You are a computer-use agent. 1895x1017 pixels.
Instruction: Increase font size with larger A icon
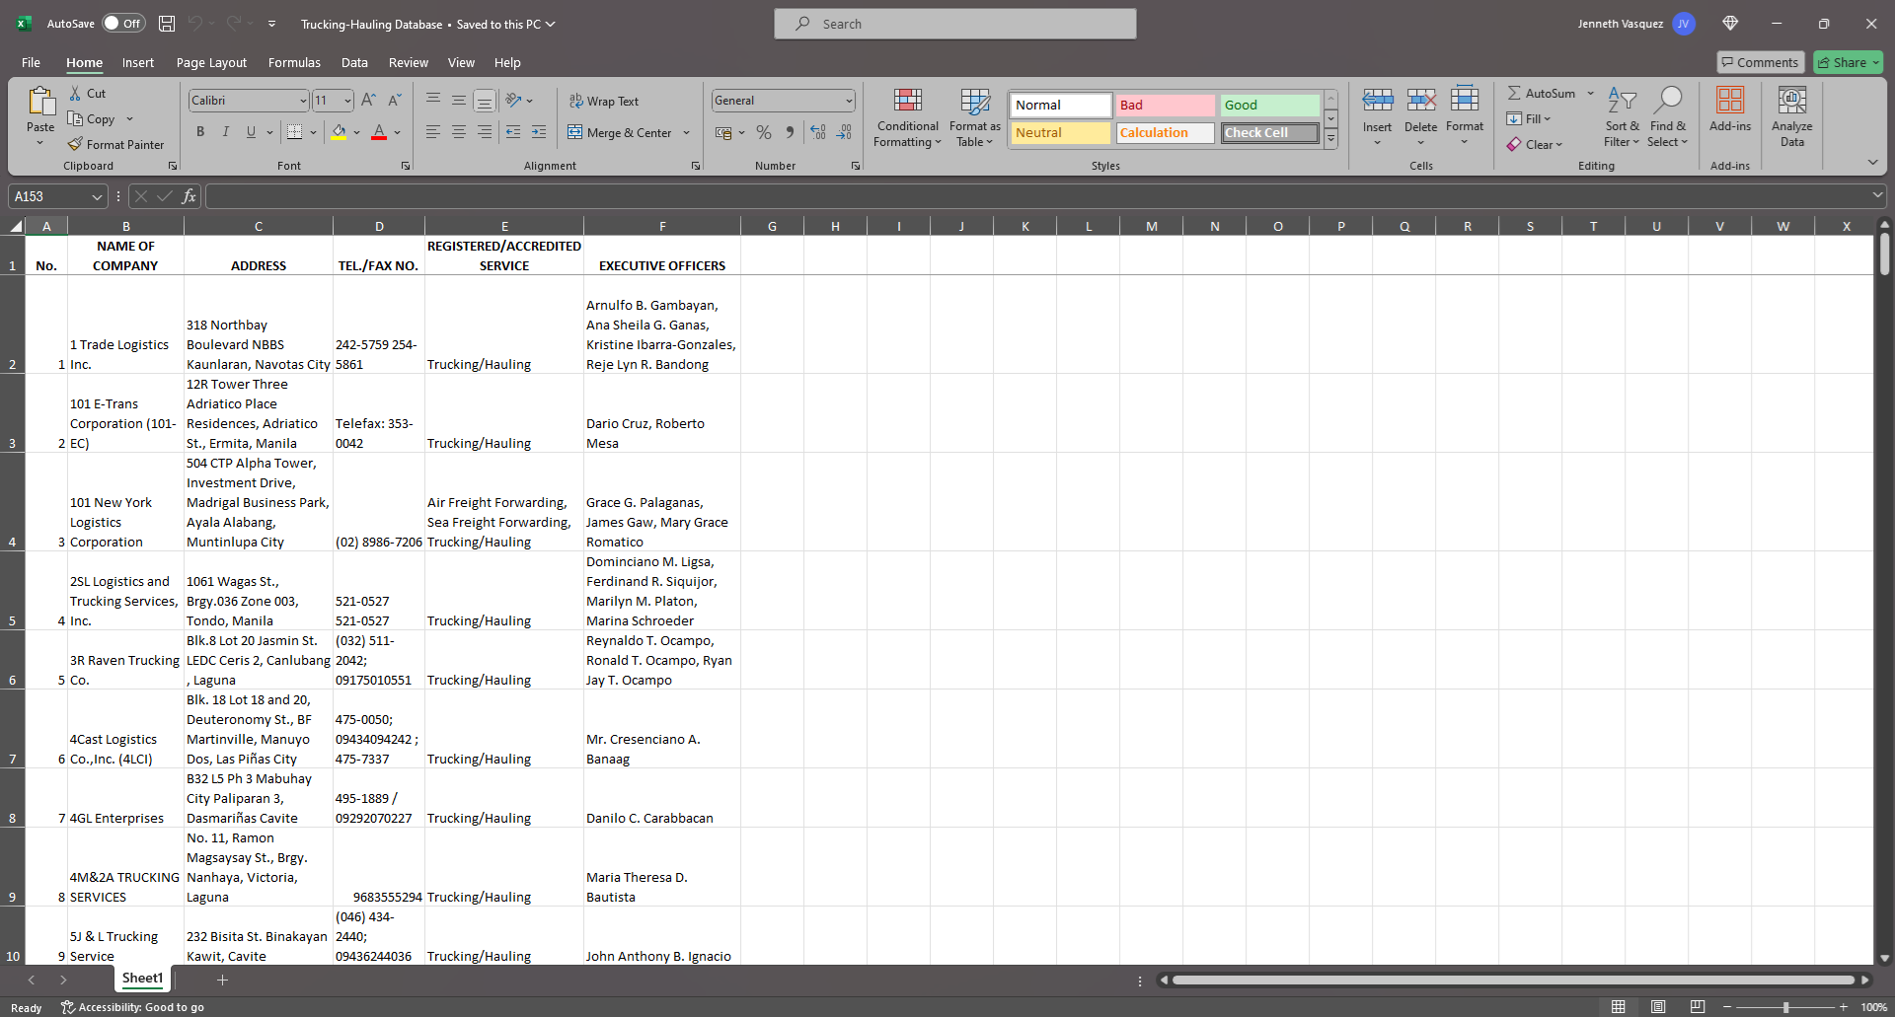tap(368, 100)
